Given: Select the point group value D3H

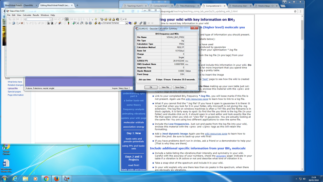Looking at the screenshot, I should [182, 74].
